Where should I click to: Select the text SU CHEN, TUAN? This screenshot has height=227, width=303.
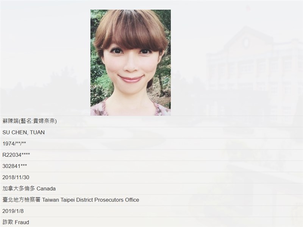coord(23,132)
